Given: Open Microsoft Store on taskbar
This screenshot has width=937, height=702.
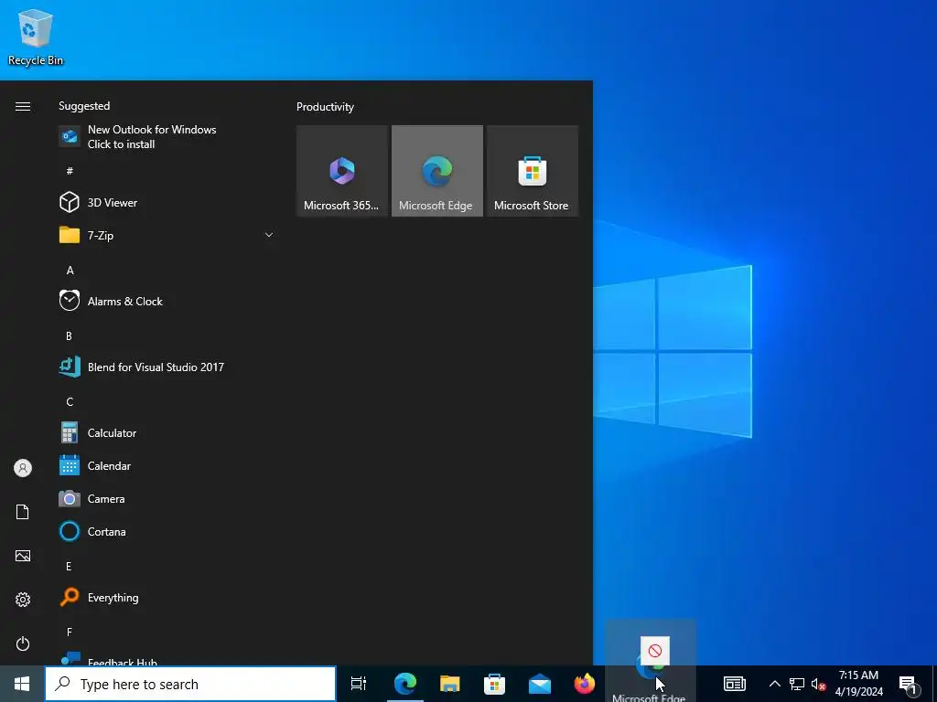Looking at the screenshot, I should pos(495,684).
